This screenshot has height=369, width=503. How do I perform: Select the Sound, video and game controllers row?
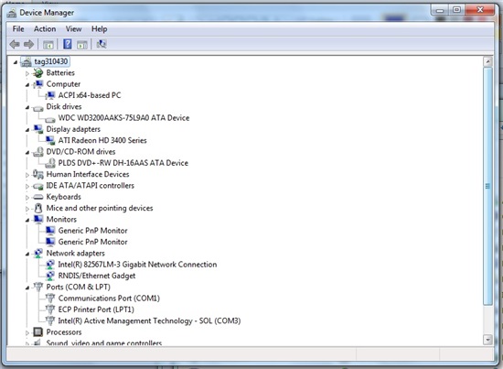click(104, 342)
